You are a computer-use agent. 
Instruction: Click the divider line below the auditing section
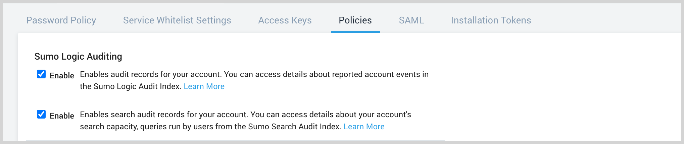click(235, 140)
